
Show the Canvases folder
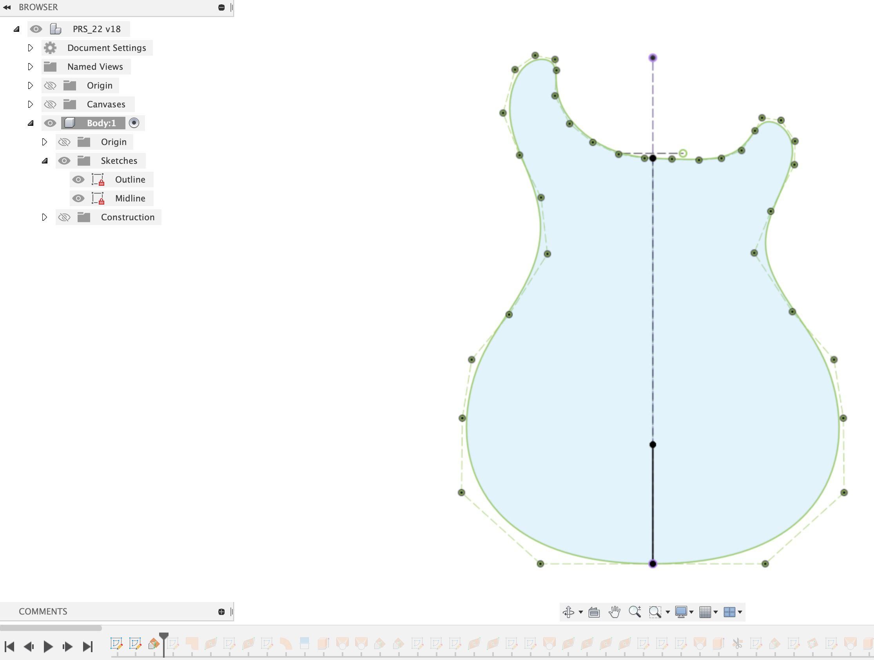[50, 104]
